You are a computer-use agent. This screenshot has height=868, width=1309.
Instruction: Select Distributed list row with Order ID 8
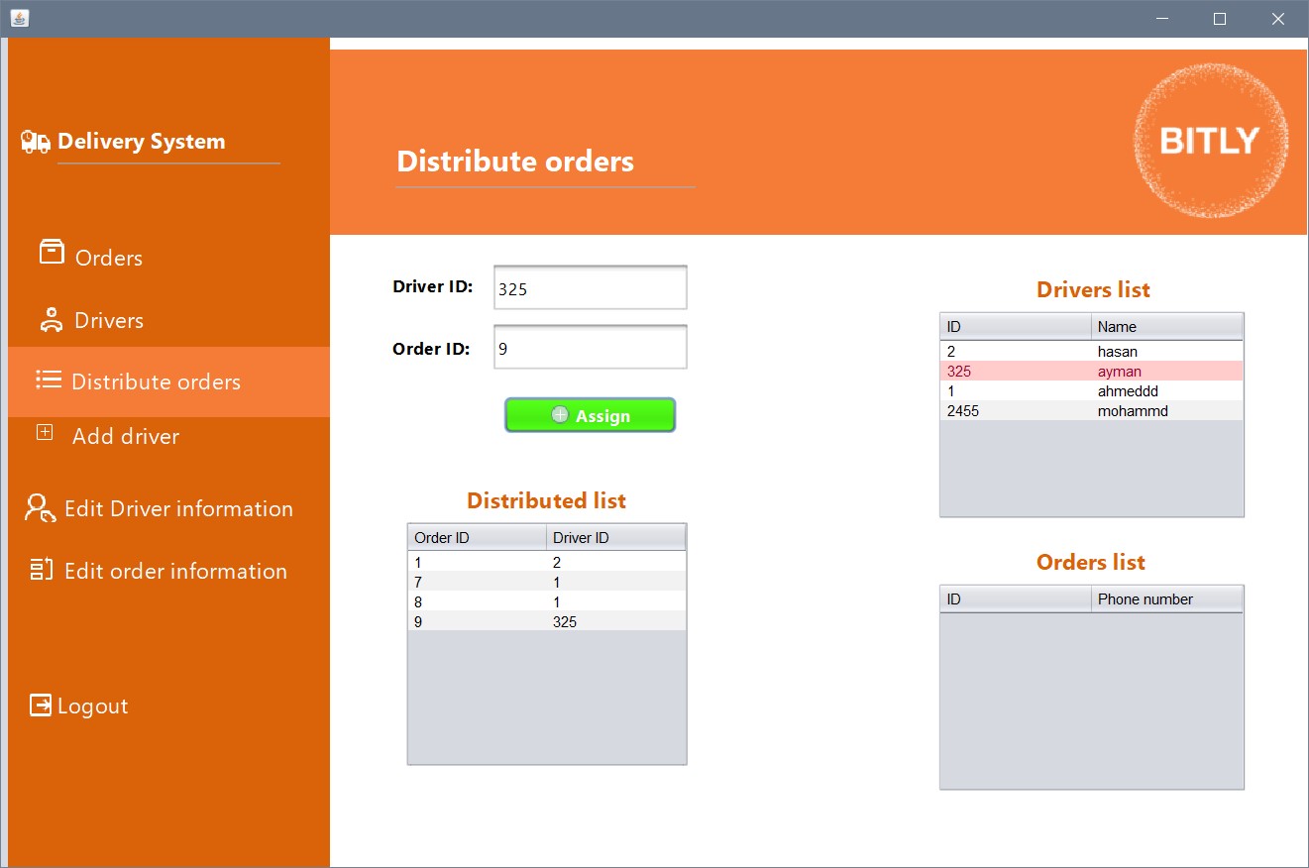(x=547, y=601)
